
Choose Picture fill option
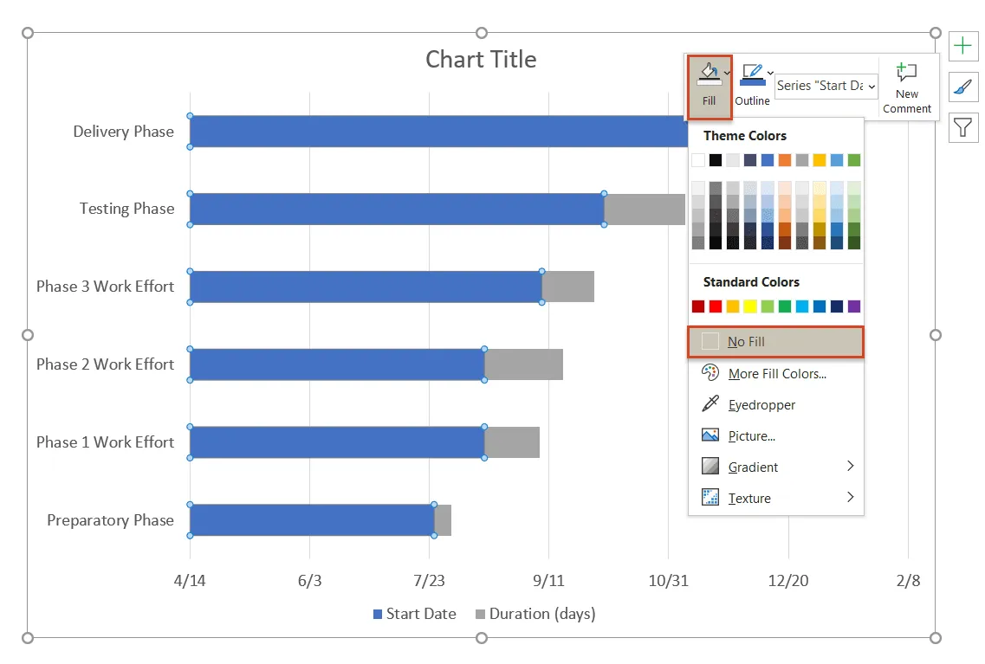coord(751,435)
